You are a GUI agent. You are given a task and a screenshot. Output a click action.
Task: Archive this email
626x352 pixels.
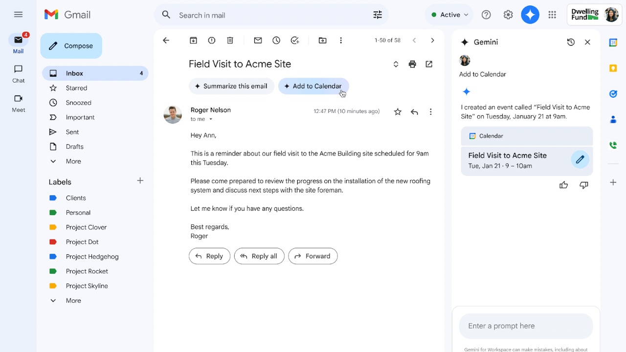pos(194,41)
